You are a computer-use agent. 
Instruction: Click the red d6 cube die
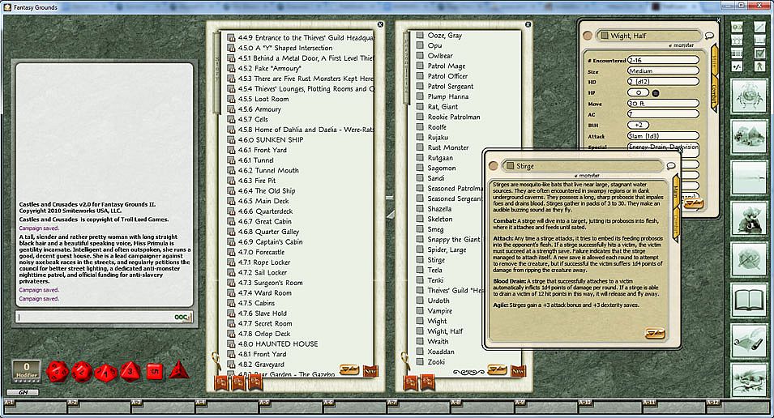point(156,371)
